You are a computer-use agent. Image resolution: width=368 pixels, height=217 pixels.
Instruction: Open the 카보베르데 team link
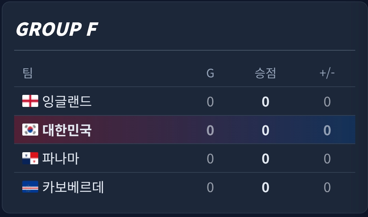click(73, 187)
